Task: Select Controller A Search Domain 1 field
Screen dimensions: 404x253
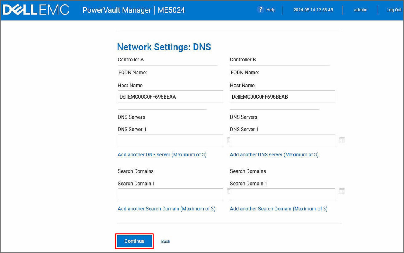Action: point(170,195)
